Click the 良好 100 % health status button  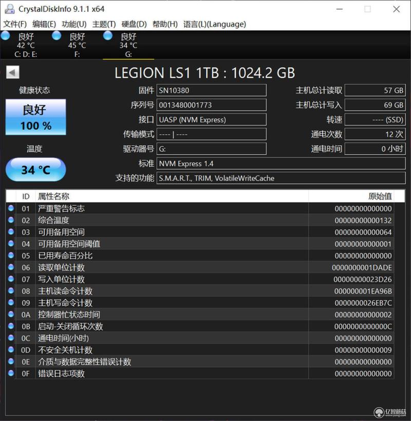[36, 117]
